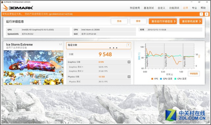Toggle CPU 温度 legend entry

[180, 79]
